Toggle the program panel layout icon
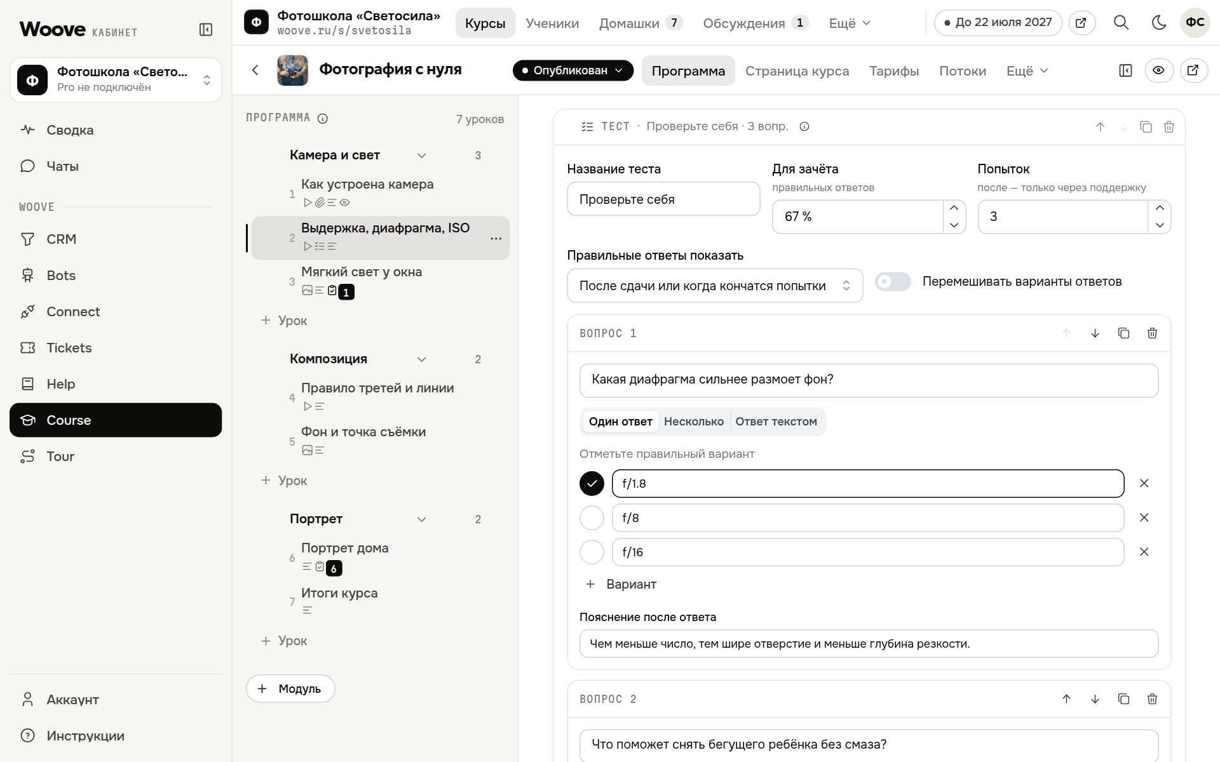This screenshot has width=1220, height=762. pyautogui.click(x=1125, y=70)
